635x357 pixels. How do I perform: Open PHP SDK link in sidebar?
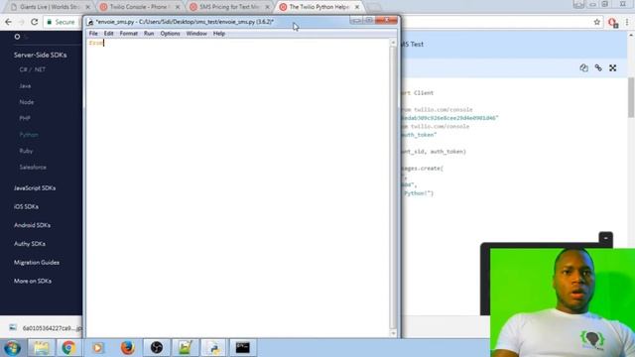tap(25, 118)
